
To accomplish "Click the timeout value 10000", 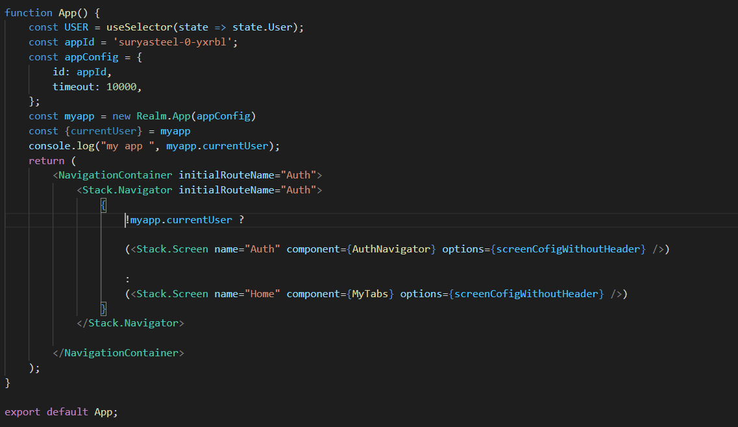I will [x=121, y=86].
